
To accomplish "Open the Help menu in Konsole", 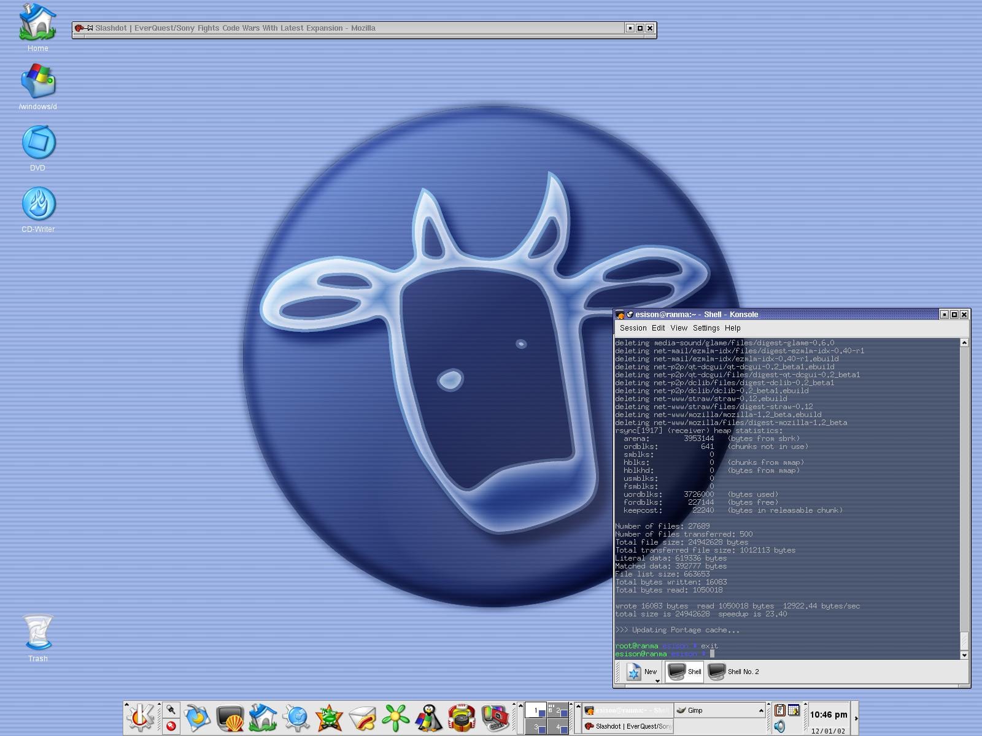I will (x=732, y=328).
